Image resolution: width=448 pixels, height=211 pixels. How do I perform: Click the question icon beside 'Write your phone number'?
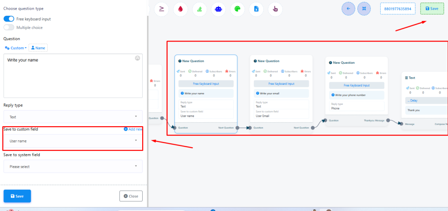coord(333,95)
